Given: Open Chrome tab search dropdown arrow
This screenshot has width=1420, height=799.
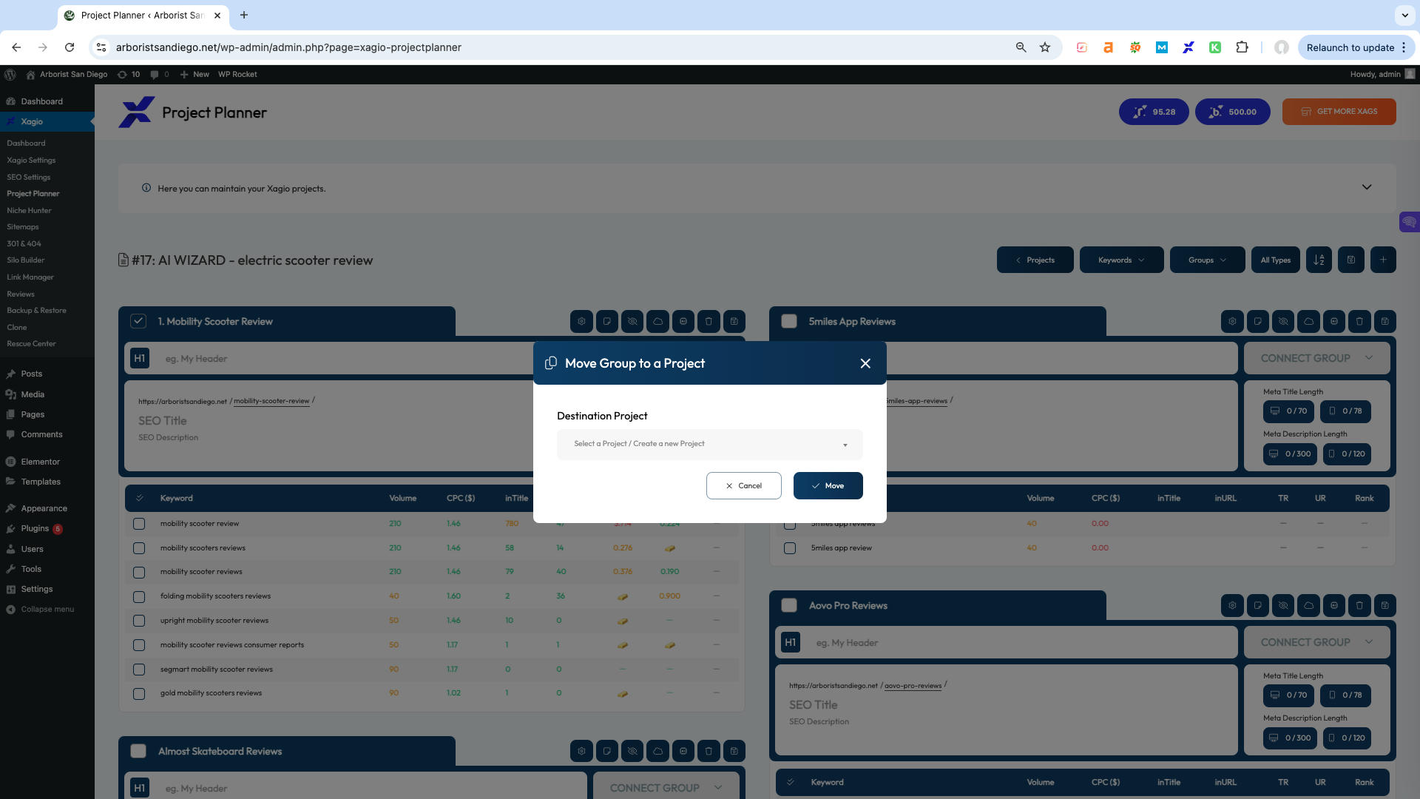Looking at the screenshot, I should pyautogui.click(x=1404, y=15).
